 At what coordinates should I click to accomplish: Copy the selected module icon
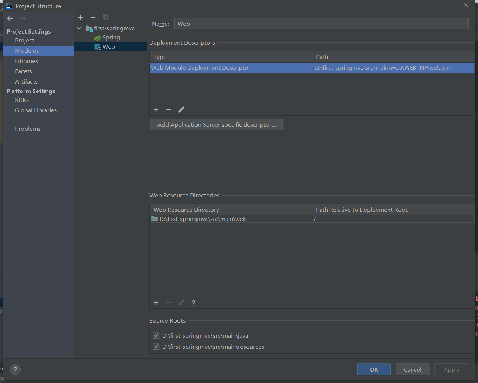pos(105,17)
